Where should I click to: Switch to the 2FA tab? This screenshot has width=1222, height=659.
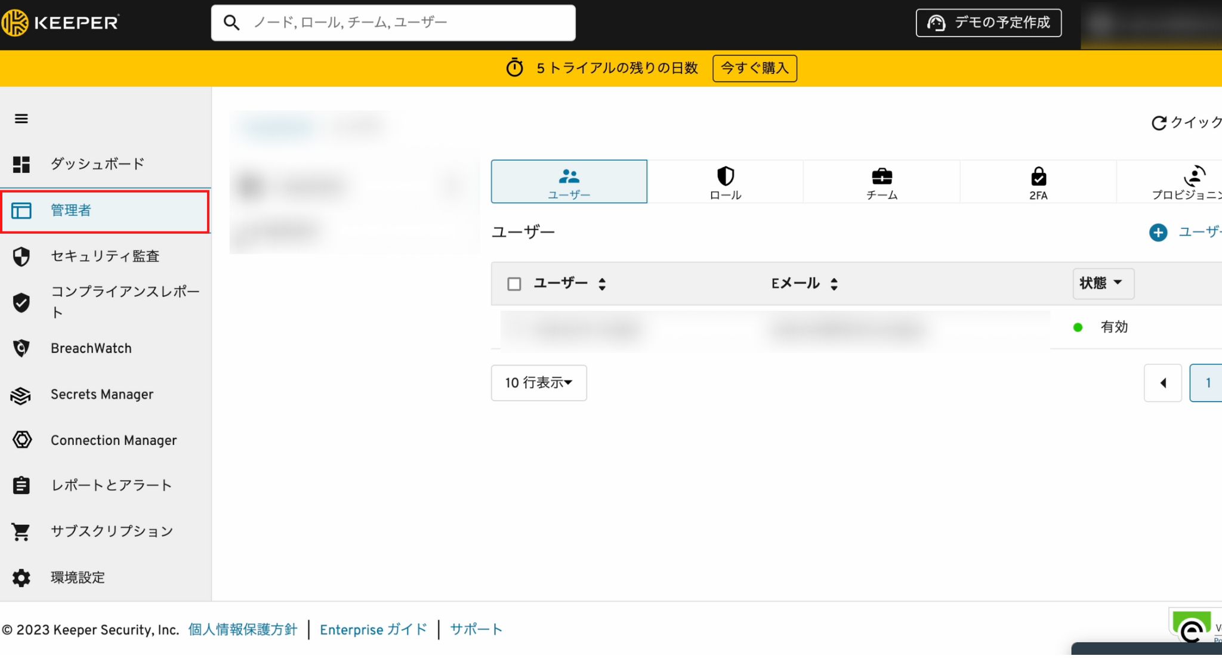1038,181
